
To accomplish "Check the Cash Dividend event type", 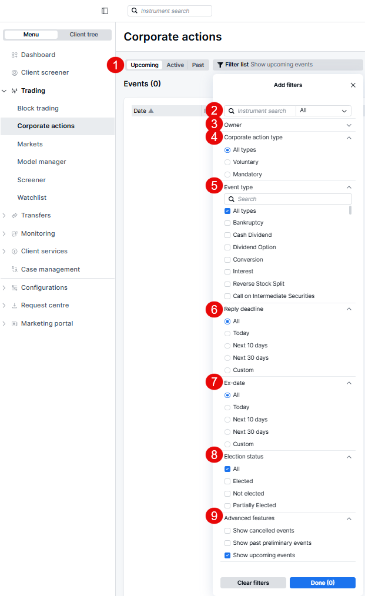I will [227, 235].
